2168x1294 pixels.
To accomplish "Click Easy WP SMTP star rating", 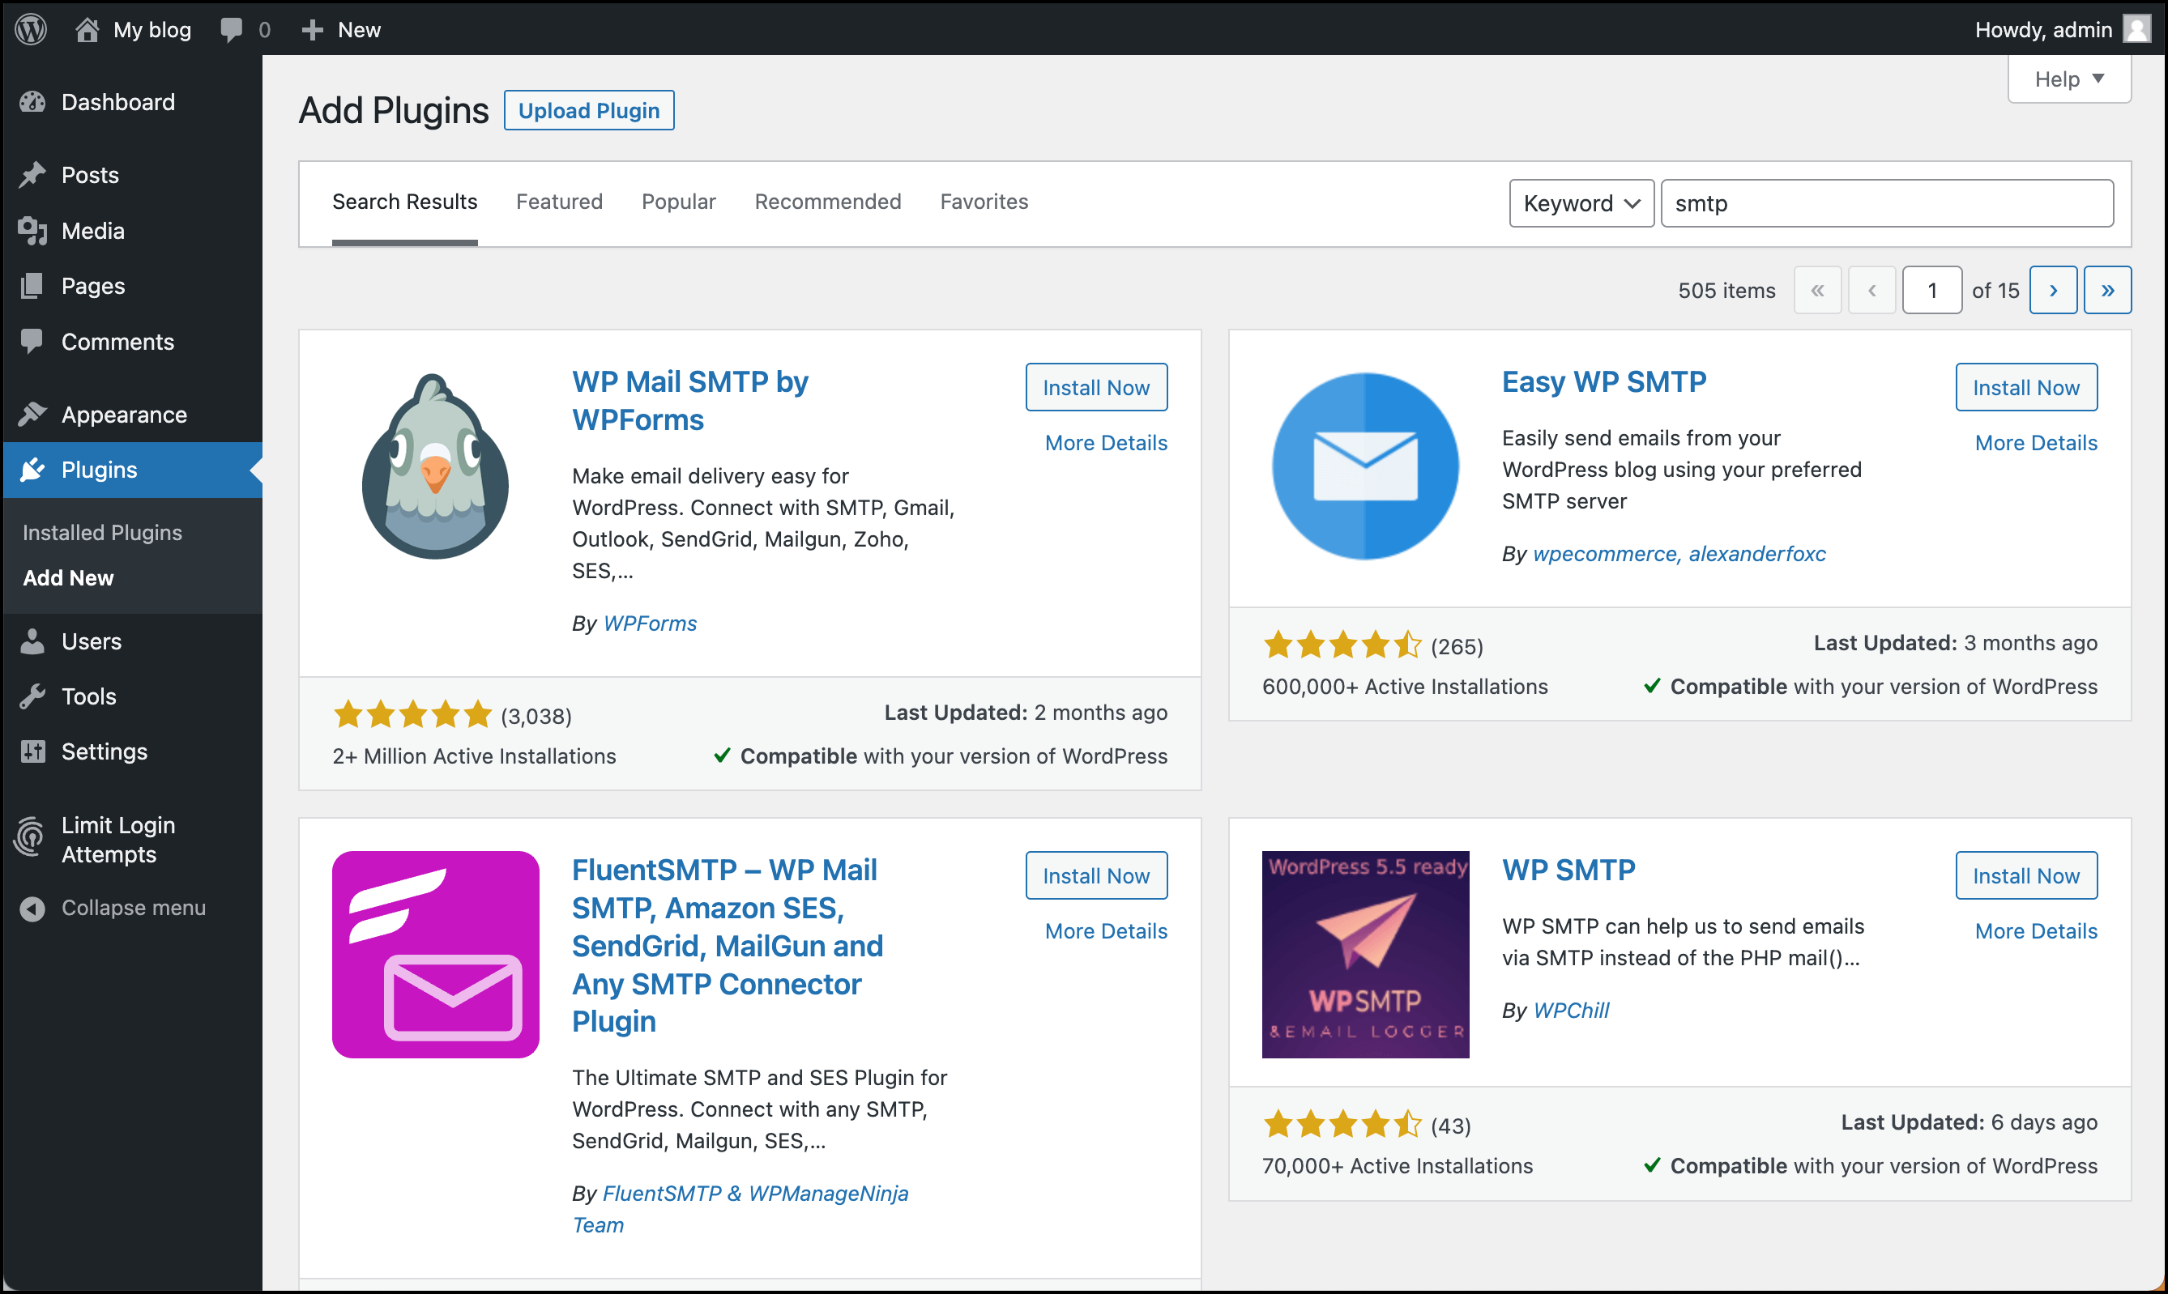I will [1342, 645].
